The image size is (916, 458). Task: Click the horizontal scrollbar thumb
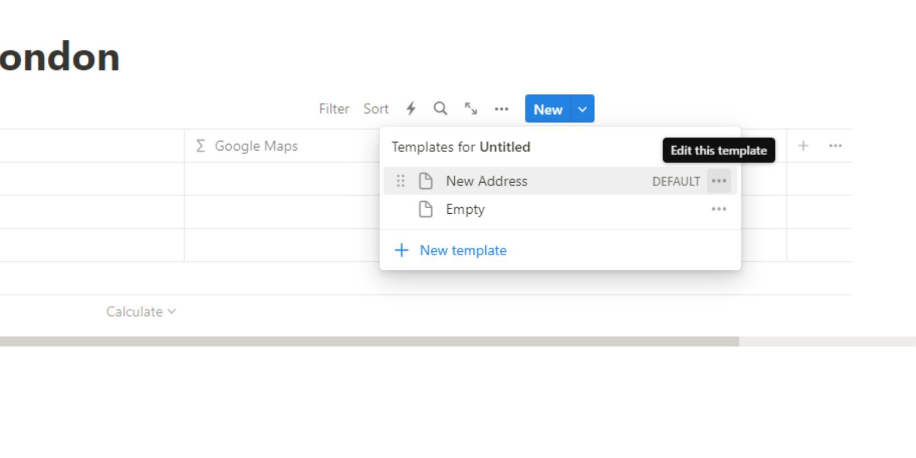coord(369,341)
